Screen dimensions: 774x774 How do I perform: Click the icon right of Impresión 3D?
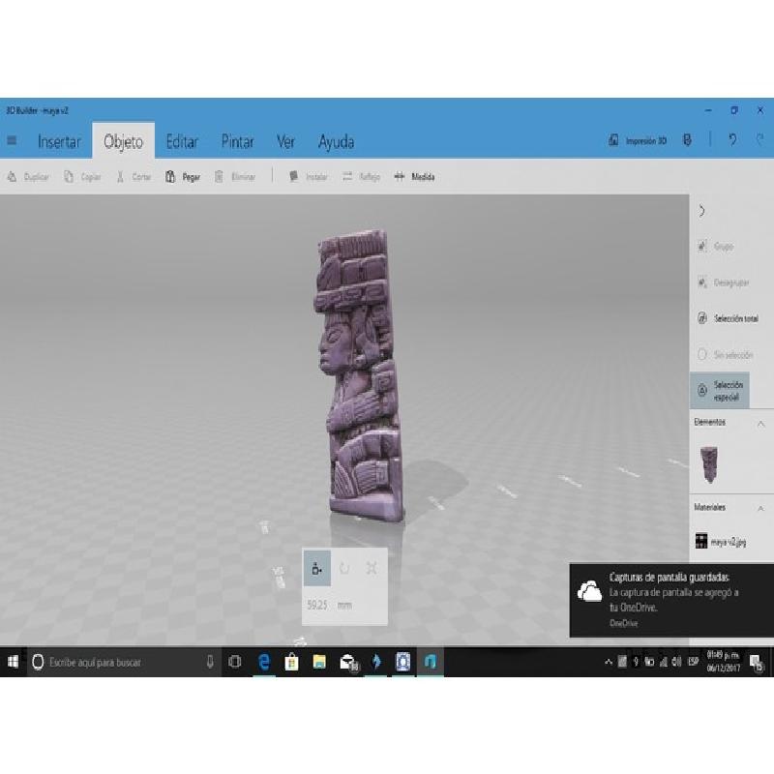pos(687,140)
